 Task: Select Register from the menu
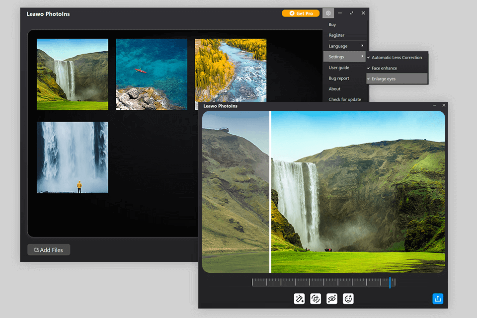tap(335, 35)
